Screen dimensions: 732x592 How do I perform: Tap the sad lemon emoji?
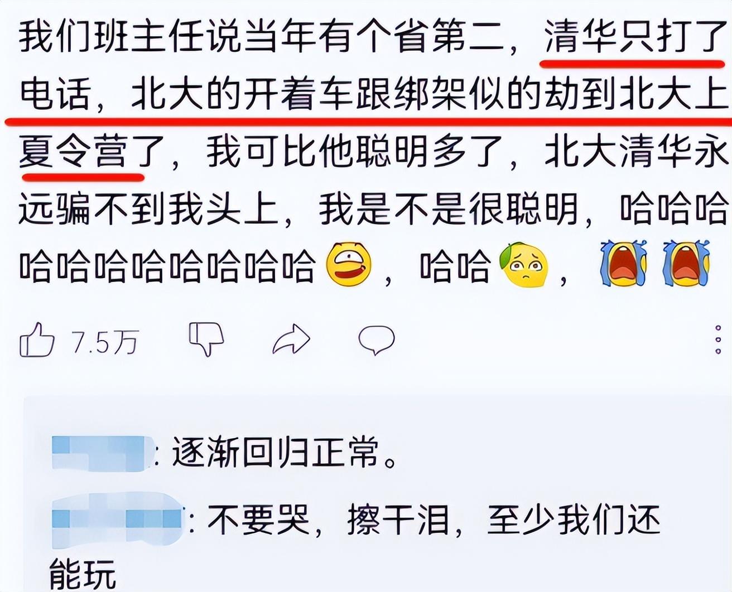tap(523, 265)
